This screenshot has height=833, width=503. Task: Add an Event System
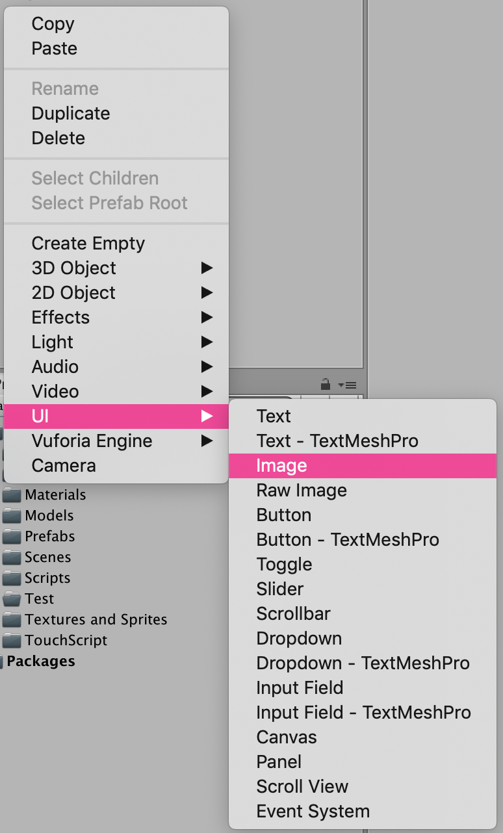point(312,811)
